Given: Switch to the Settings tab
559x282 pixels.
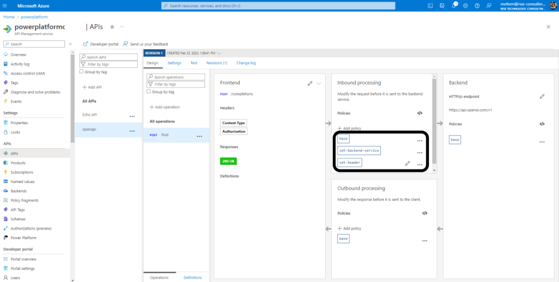Looking at the screenshot, I should click(174, 63).
